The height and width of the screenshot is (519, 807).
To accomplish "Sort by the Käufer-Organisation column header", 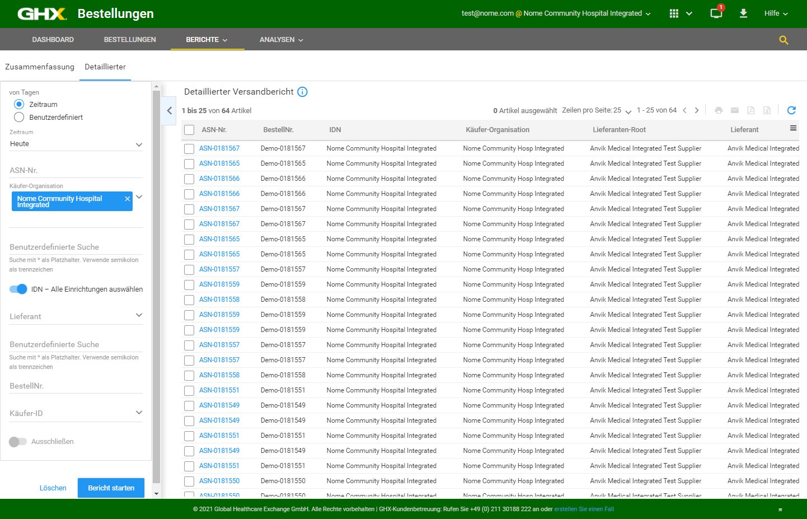I will click(498, 130).
